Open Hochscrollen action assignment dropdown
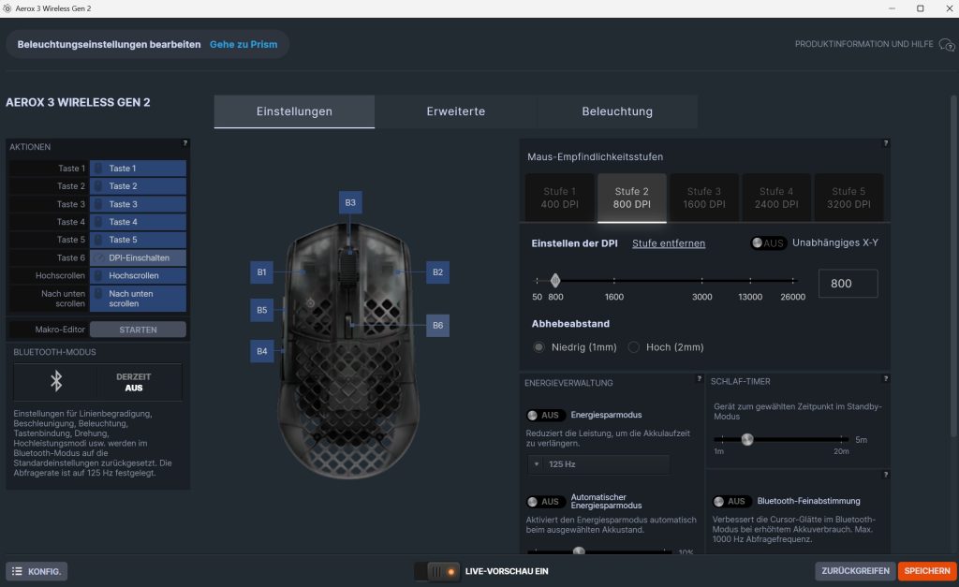This screenshot has width=959, height=587. [139, 276]
